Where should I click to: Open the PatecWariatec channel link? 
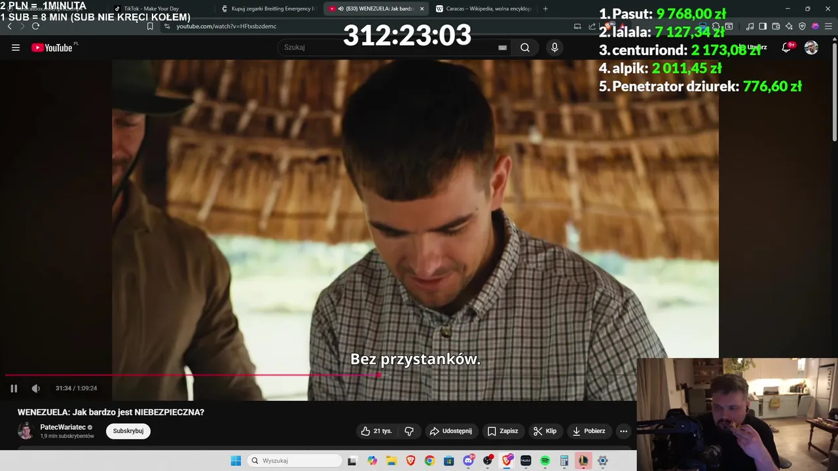coord(63,427)
